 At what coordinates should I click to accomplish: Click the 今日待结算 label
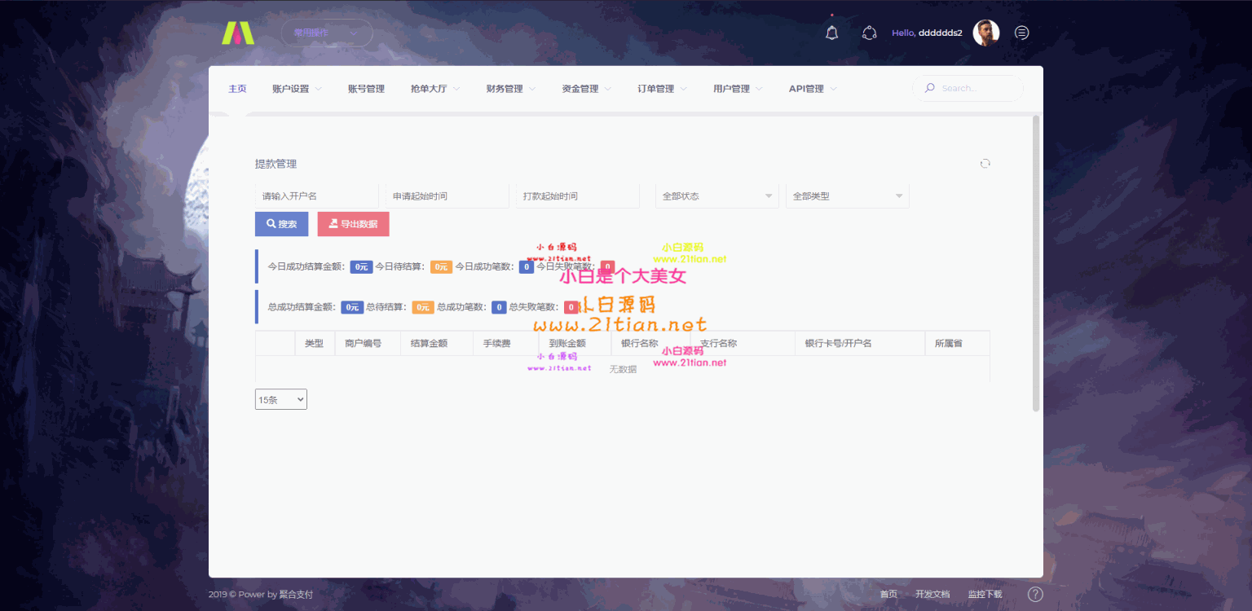(x=401, y=266)
